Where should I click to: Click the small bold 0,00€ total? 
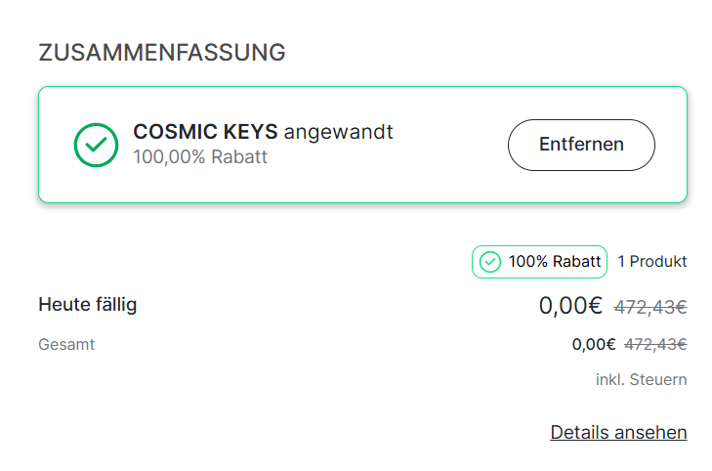pyautogui.click(x=594, y=344)
